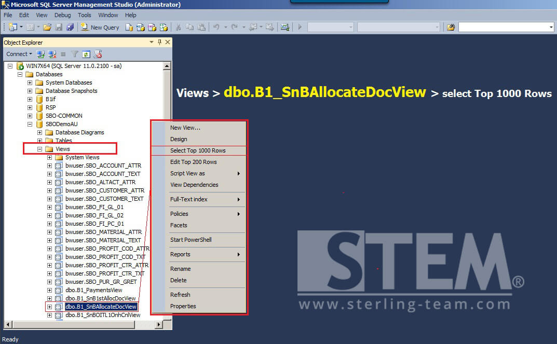The width and height of the screenshot is (557, 344).
Task: Choose Start PowerShell
Action: pos(199,240)
